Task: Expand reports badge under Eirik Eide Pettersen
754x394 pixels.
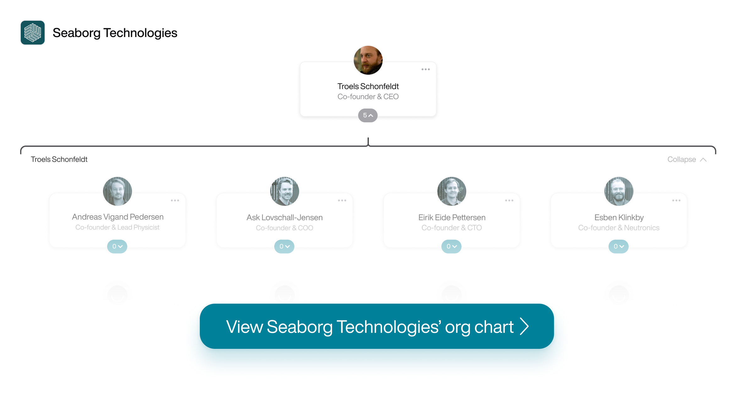Action: click(451, 247)
